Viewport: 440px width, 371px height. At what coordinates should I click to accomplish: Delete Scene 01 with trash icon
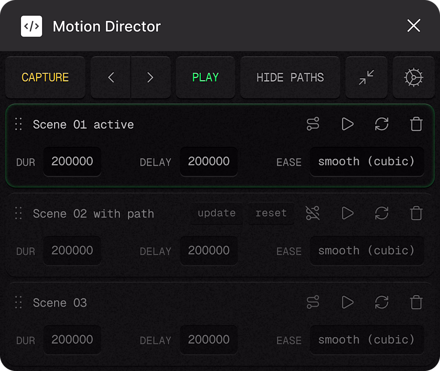point(416,124)
